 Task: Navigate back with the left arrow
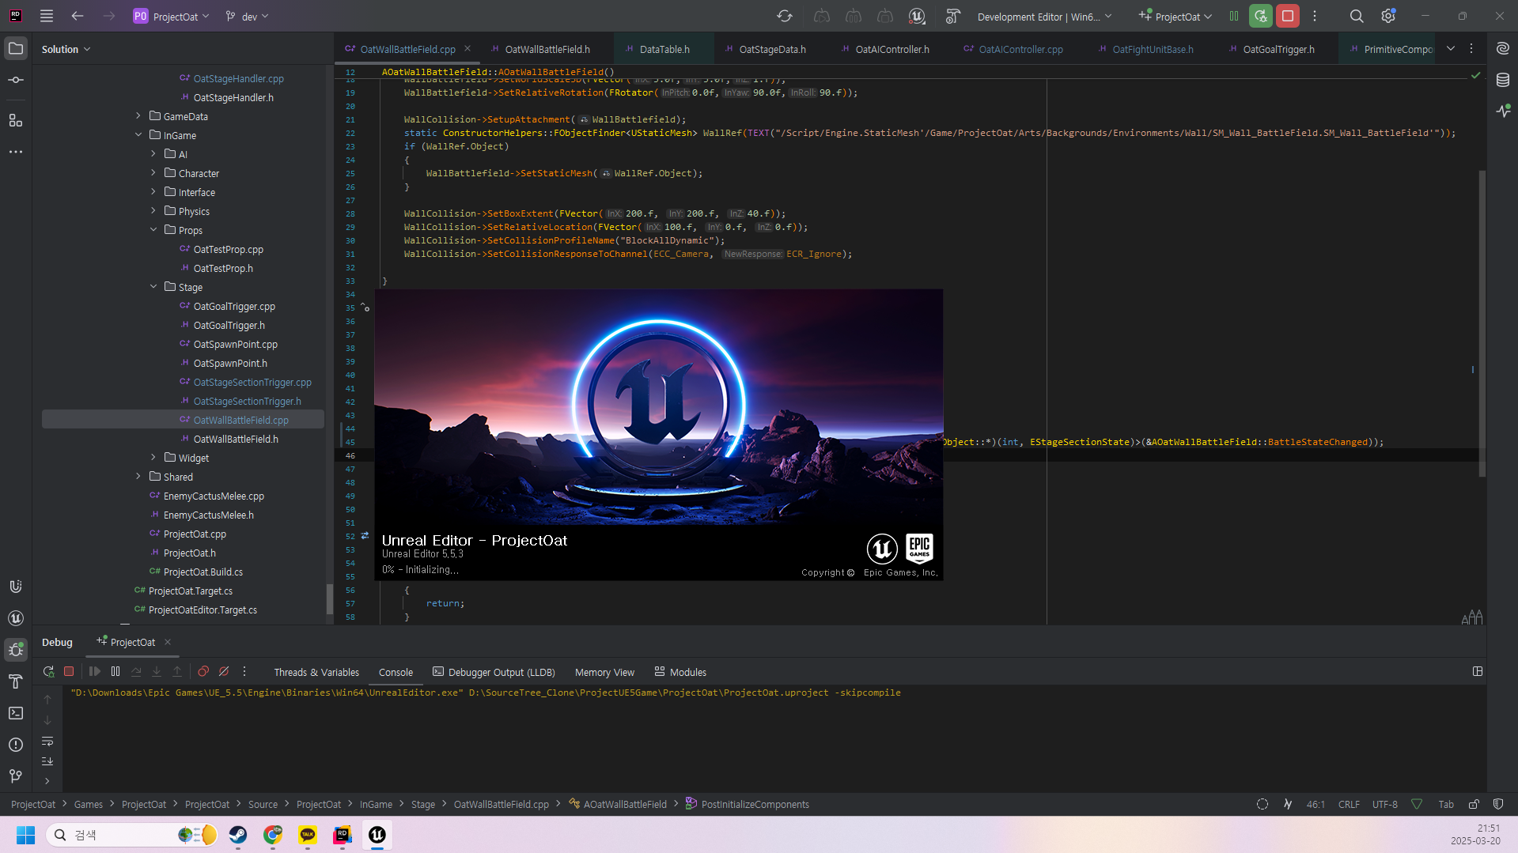pos(78,16)
